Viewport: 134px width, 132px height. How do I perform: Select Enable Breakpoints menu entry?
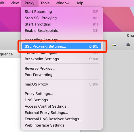(62, 31)
